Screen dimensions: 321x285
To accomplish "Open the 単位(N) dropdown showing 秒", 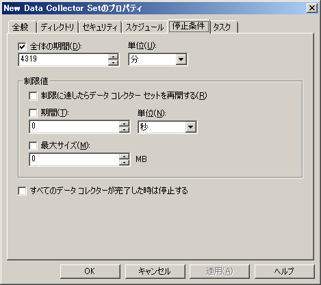I will [168, 127].
